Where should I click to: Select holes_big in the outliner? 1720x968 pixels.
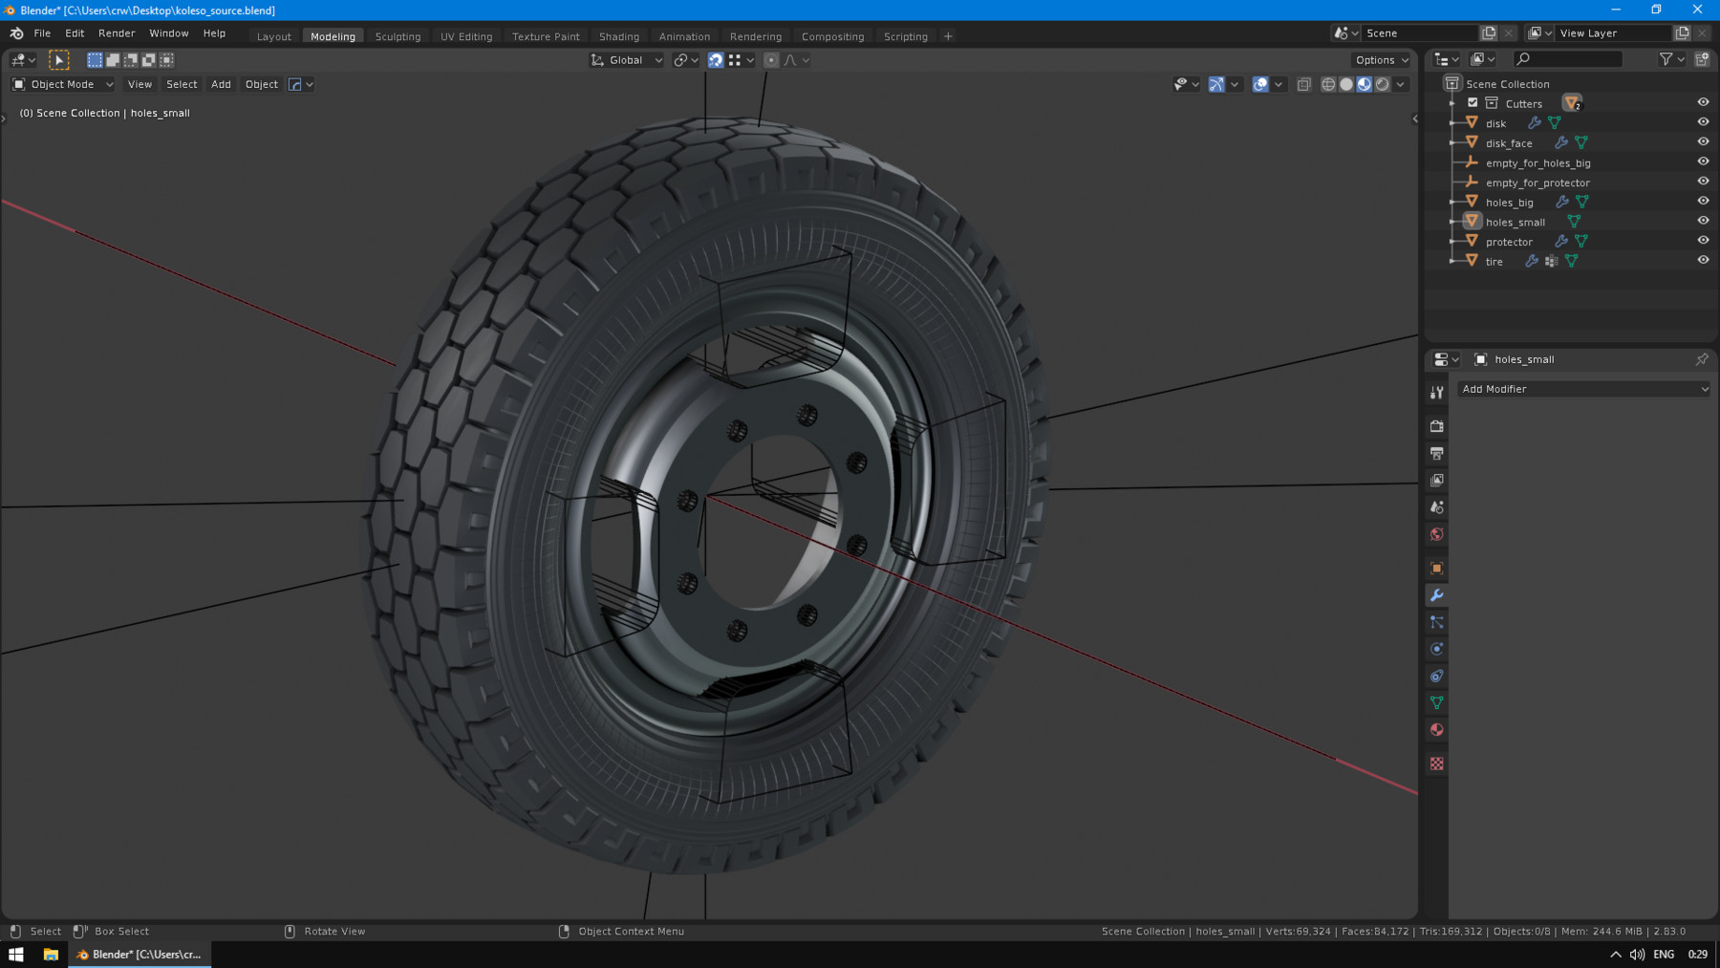(1510, 202)
